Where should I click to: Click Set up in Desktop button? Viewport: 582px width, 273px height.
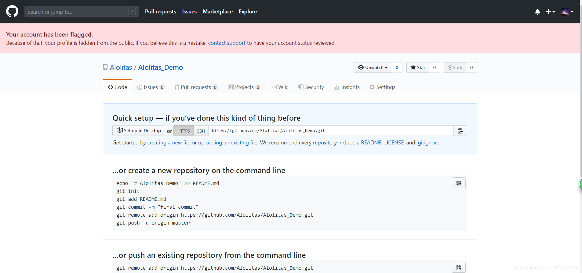[x=139, y=130]
